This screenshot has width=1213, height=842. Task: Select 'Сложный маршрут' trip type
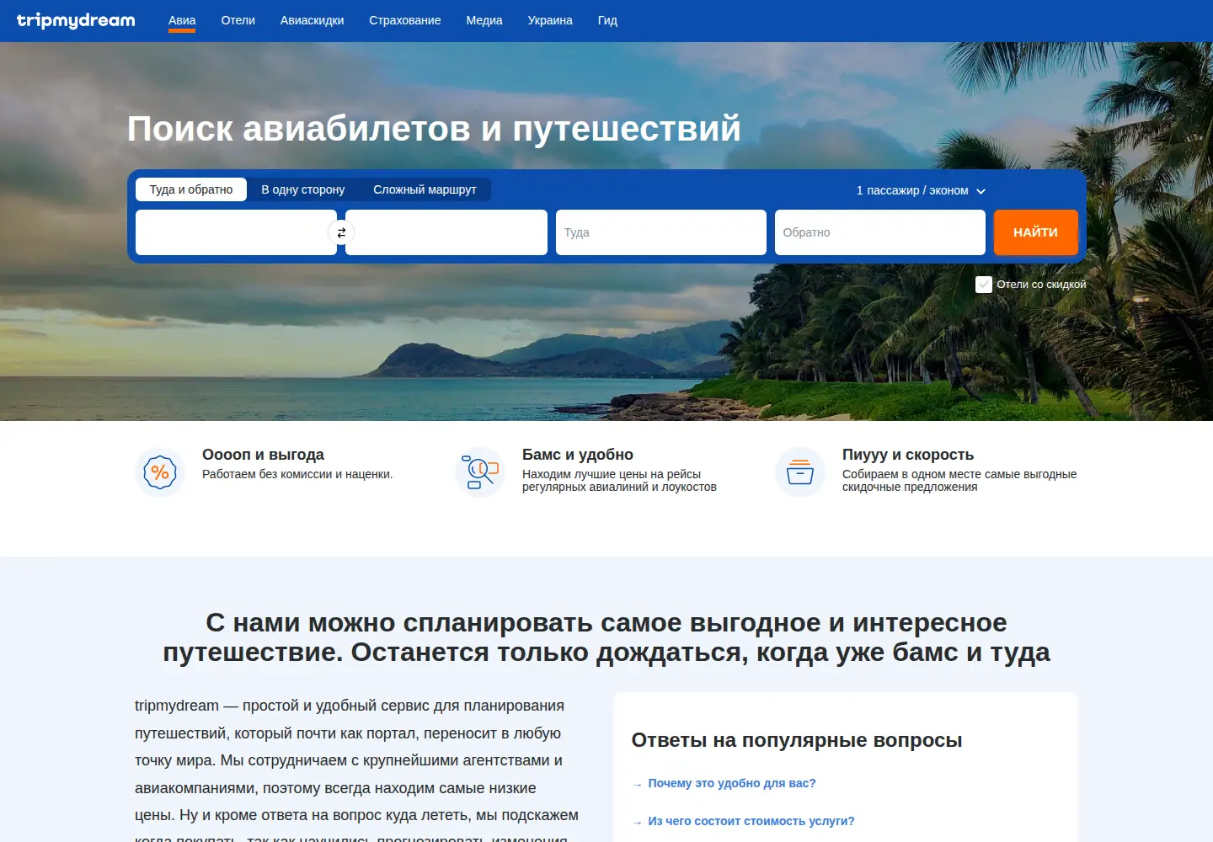[x=425, y=189]
